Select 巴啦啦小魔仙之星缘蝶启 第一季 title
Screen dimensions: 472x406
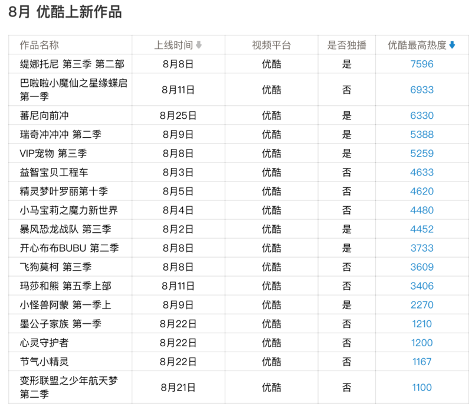pyautogui.click(x=74, y=89)
